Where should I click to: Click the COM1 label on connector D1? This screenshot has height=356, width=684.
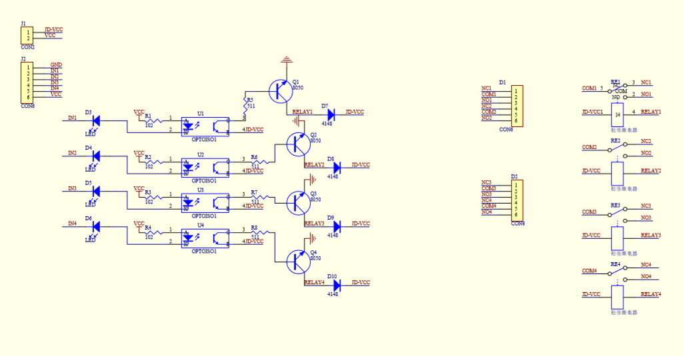point(489,94)
